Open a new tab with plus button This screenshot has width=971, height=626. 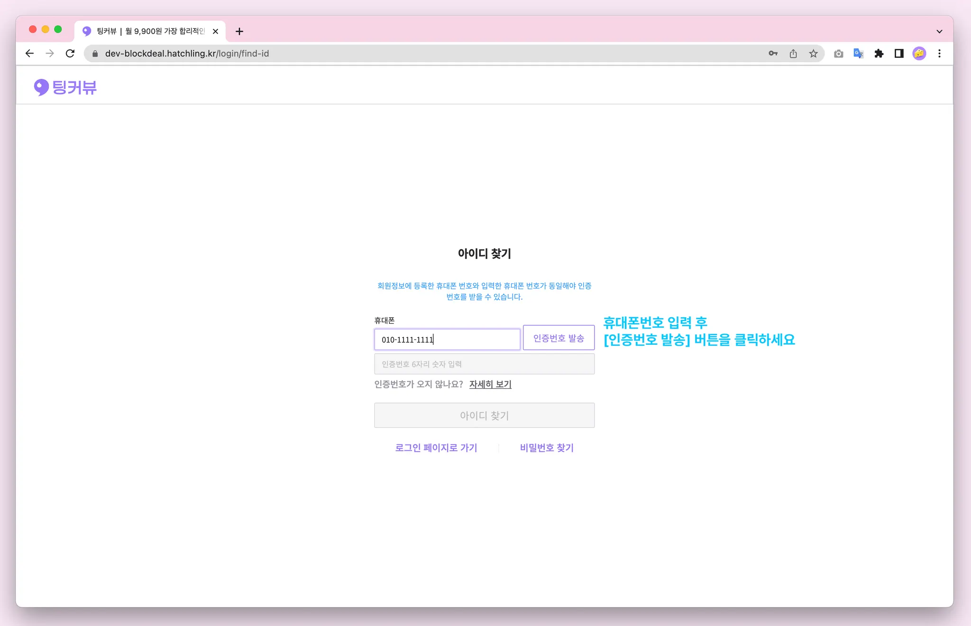(x=239, y=31)
